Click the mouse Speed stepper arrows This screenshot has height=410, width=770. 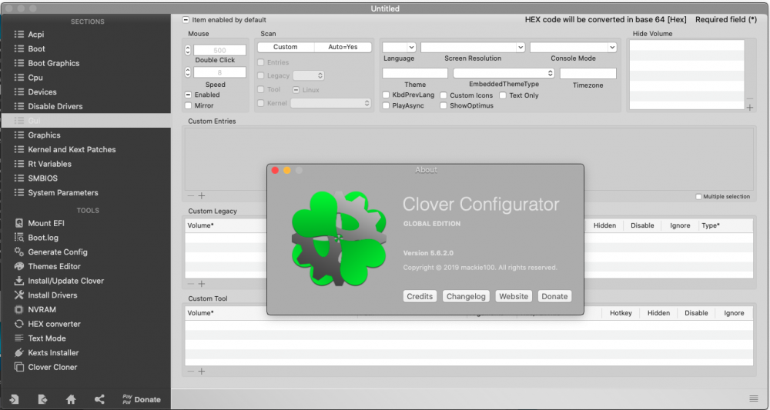[x=188, y=72]
